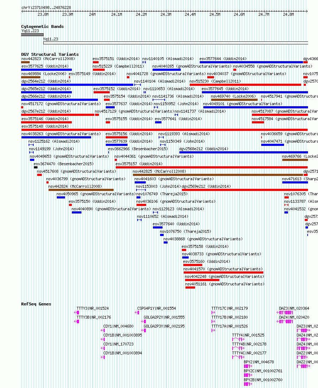
Task: Open variant nsv1076750 (Thareja2015) label
Action: (x=185, y=231)
